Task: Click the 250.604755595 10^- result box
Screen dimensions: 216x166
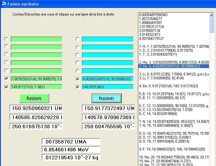Action: click(x=108, y=126)
